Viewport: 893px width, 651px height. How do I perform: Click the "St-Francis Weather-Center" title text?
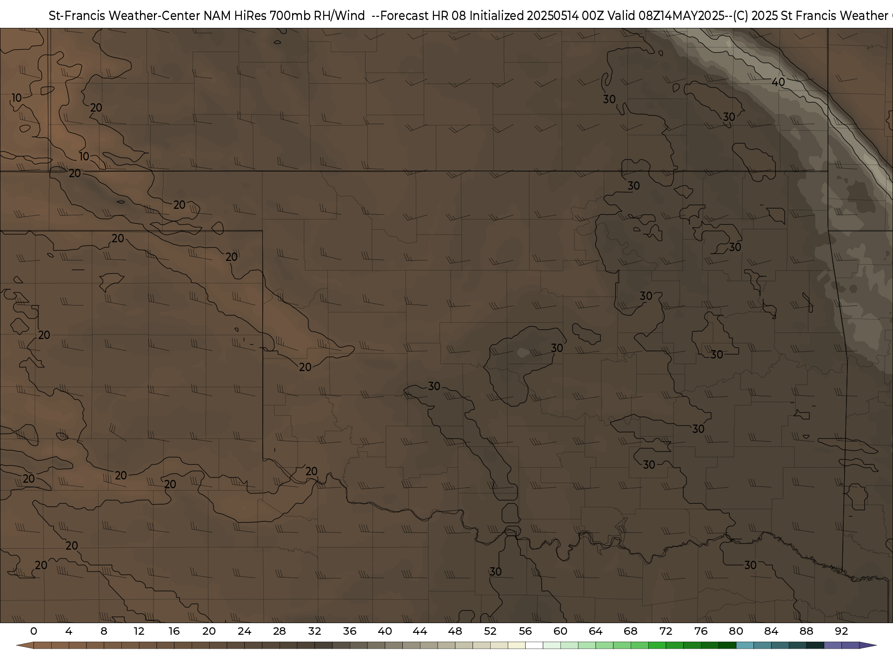point(124,16)
